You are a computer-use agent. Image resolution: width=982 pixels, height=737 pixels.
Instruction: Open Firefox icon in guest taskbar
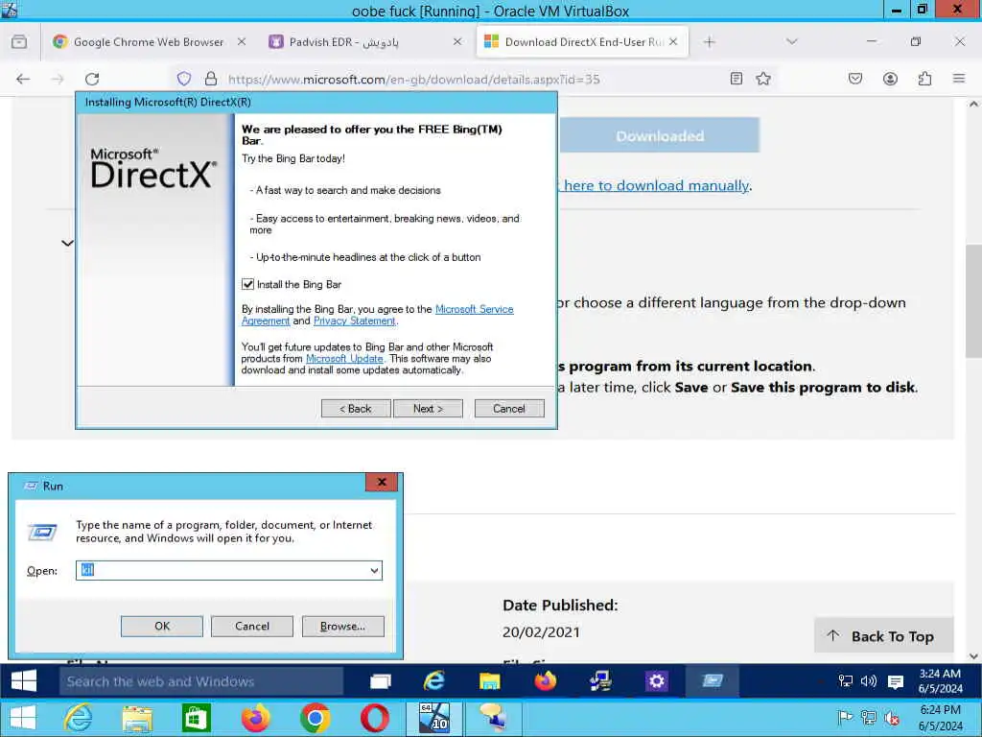coord(545,681)
